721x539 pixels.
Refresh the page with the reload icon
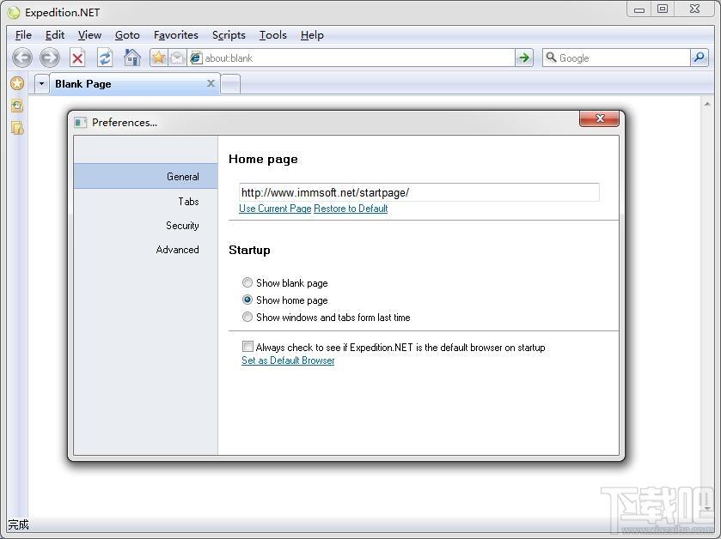(105, 58)
